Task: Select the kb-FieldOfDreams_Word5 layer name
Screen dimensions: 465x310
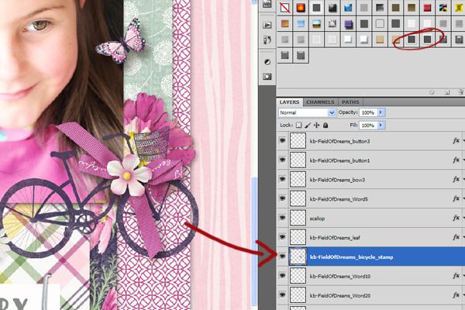Action: (x=339, y=199)
